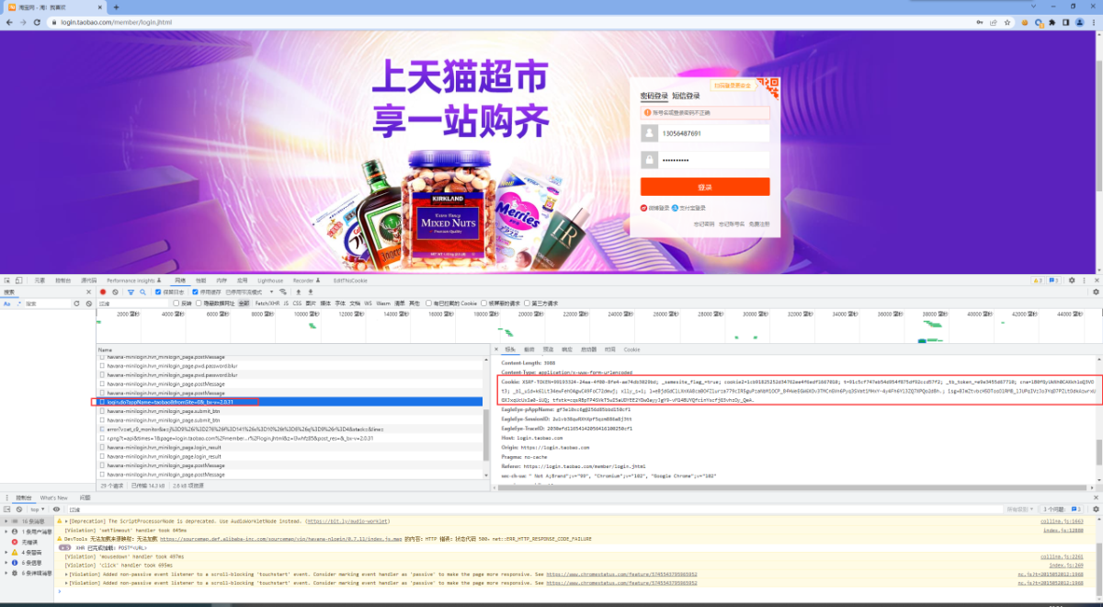
Task: Open the What's New drawer tab
Action: pyautogui.click(x=54, y=498)
